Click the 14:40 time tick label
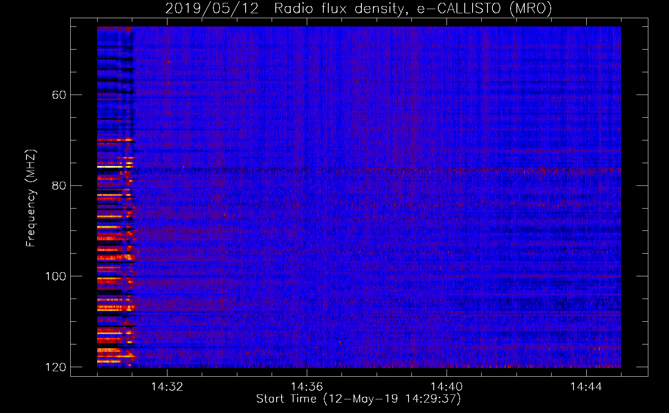Screen dimensions: 669x413 (x=447, y=387)
